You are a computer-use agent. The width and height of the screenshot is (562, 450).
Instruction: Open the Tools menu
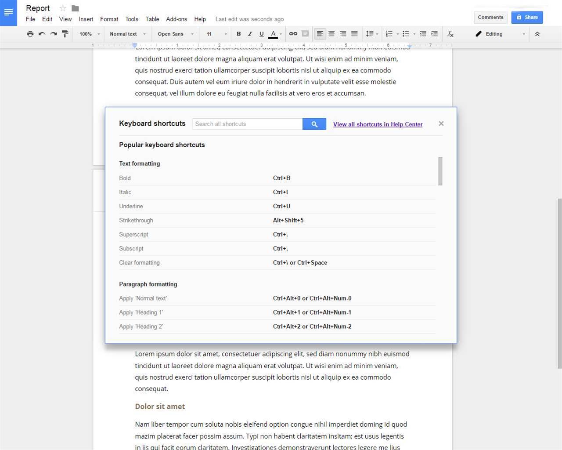[132, 19]
